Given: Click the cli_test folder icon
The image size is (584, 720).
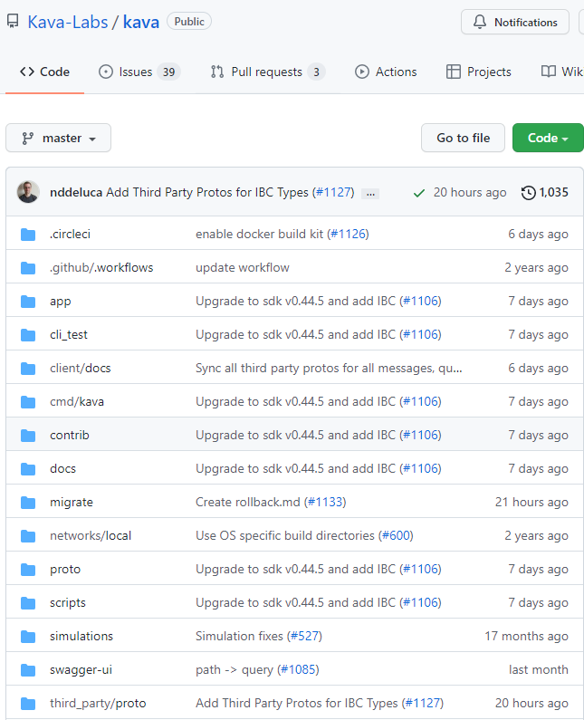Looking at the screenshot, I should point(28,335).
